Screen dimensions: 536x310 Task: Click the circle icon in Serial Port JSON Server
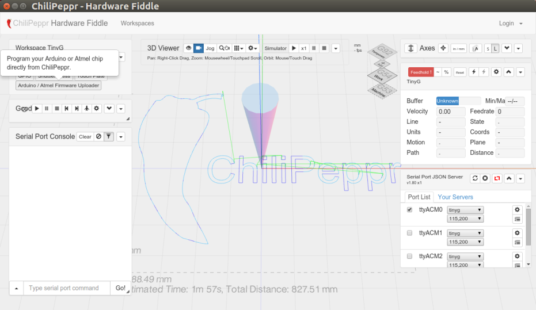(x=485, y=178)
